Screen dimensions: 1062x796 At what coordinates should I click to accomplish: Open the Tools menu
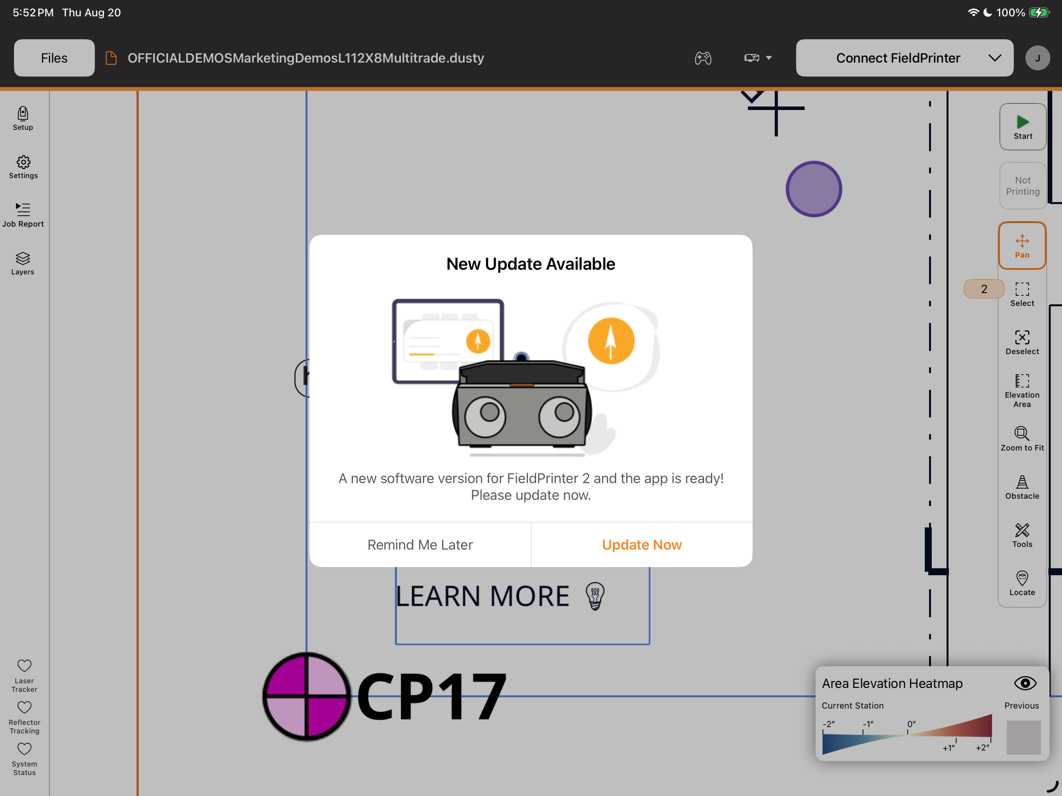(x=1022, y=535)
